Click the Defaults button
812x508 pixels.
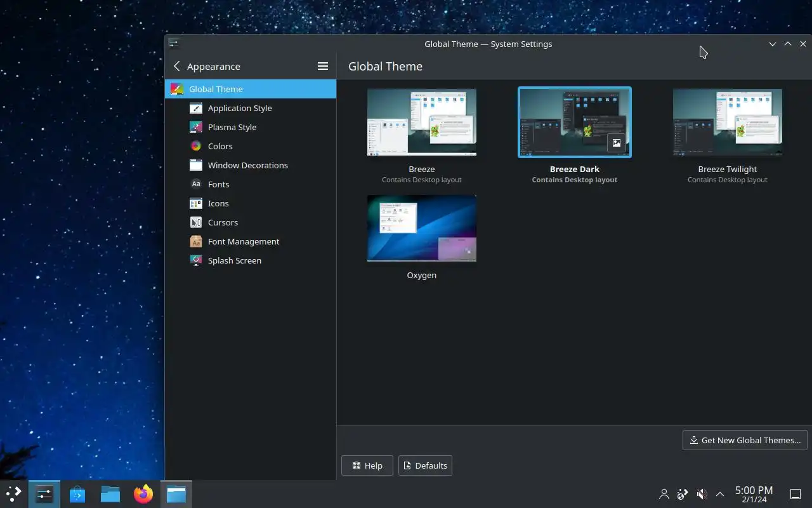coord(425,465)
